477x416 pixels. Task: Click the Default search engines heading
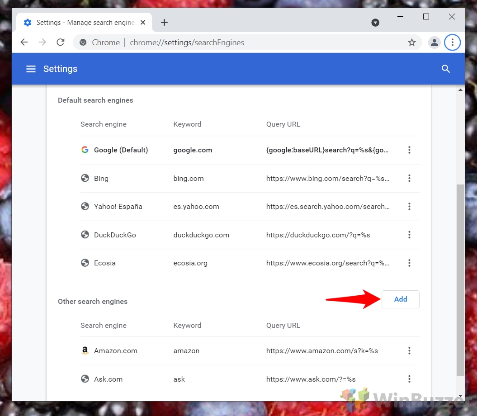tap(95, 100)
